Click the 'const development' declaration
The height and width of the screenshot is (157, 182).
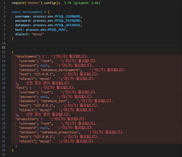tap(27, 12)
